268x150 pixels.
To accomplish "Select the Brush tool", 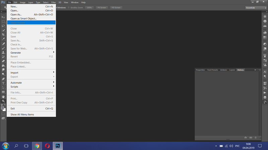I will tap(3, 48).
